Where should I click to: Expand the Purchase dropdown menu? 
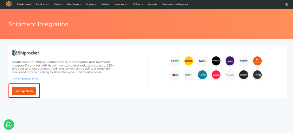point(74,4)
